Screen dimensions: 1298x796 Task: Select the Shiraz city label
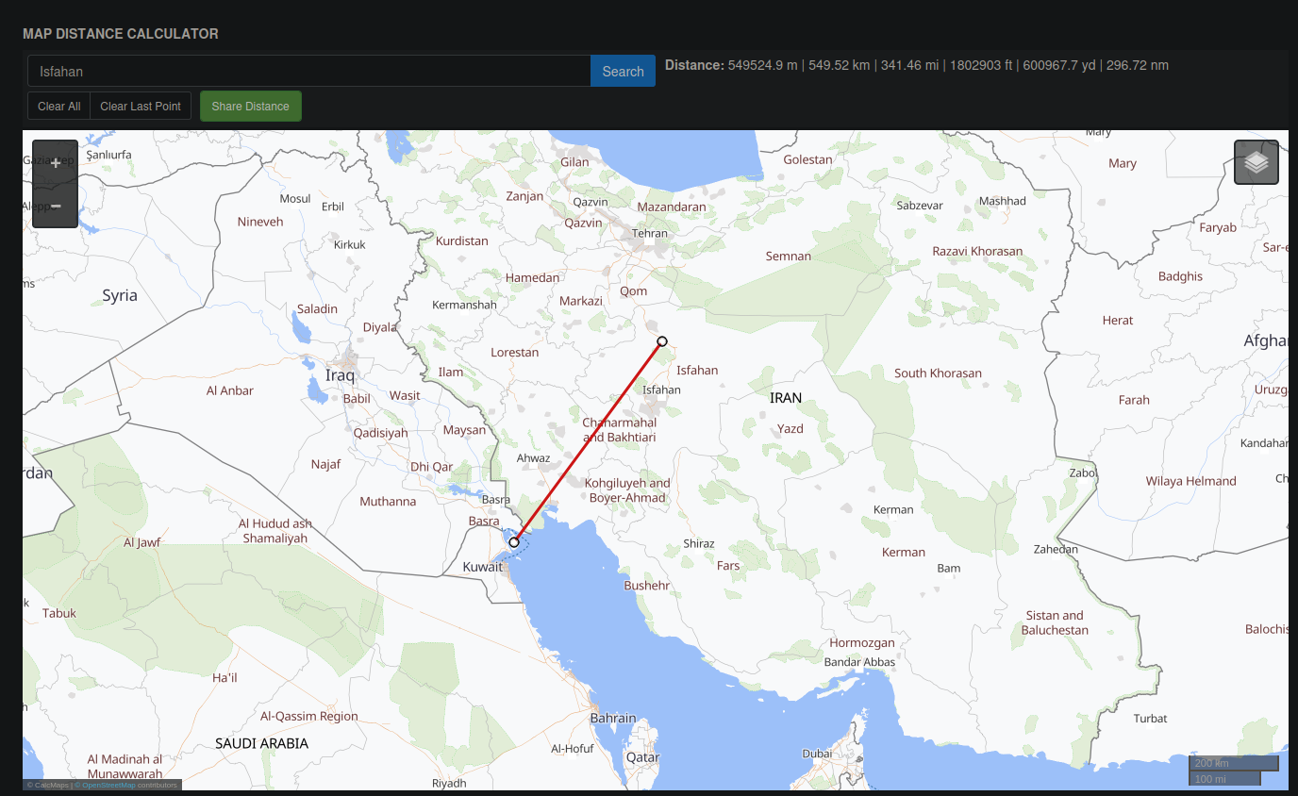pyautogui.click(x=699, y=544)
